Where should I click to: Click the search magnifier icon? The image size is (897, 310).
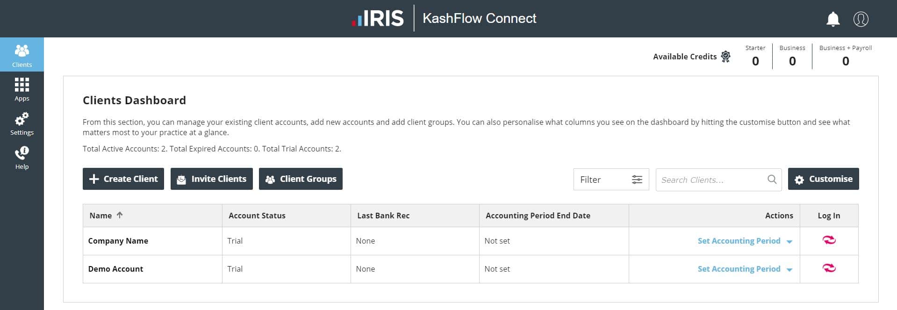(772, 180)
